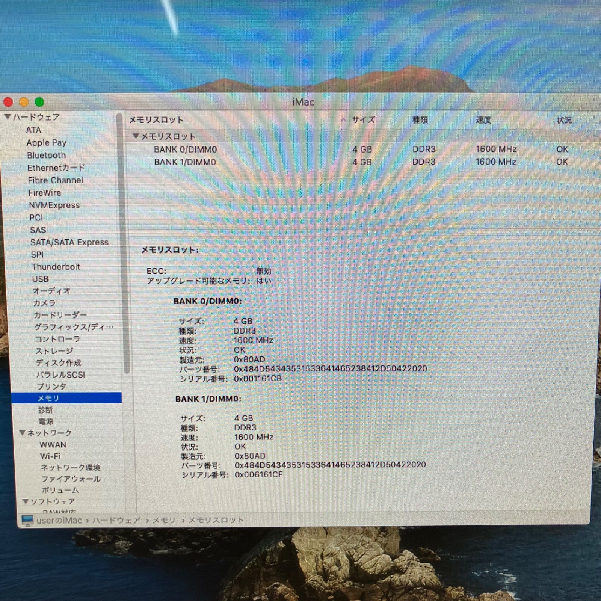The image size is (601, 601).
Task: Click ハードウェア in the path bar
Action: [x=116, y=520]
